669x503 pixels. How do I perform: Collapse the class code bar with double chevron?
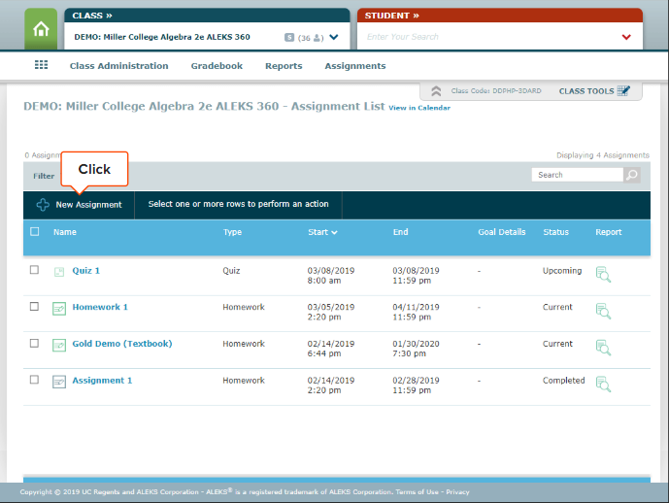click(x=436, y=91)
